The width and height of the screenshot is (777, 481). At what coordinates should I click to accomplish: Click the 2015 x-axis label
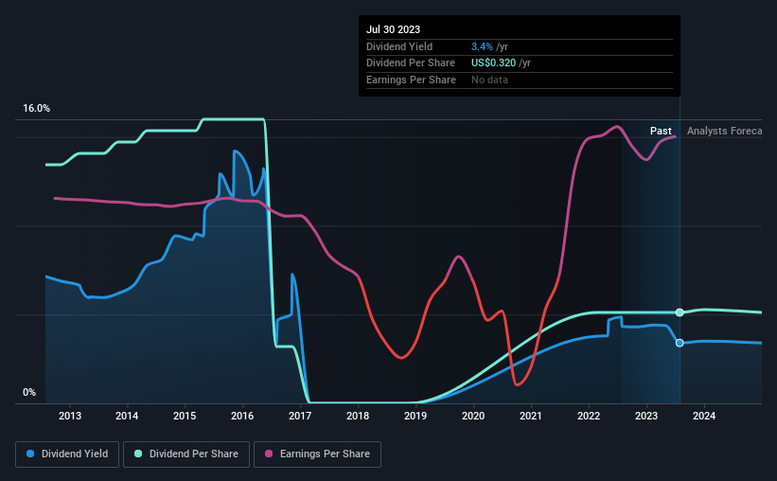tap(185, 416)
